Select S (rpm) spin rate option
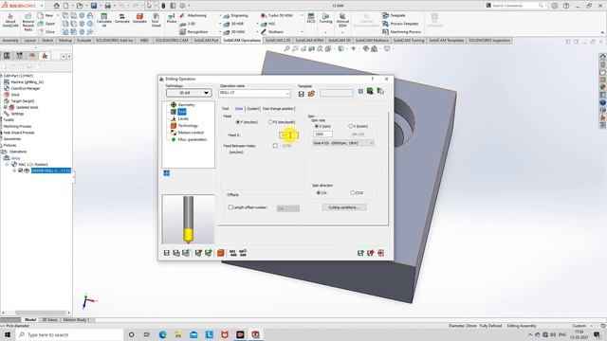 (317, 126)
